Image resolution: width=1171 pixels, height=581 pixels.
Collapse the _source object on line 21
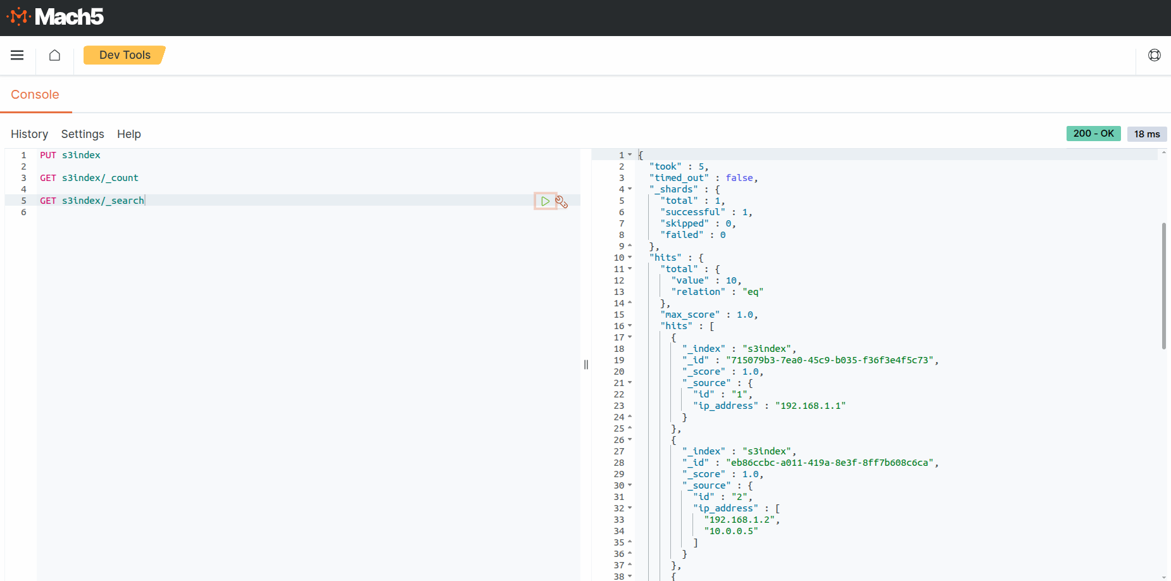pyautogui.click(x=630, y=382)
